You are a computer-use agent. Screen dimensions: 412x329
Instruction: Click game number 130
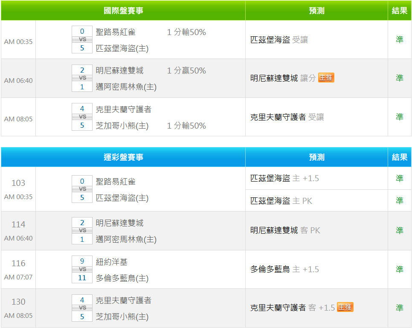pos(18,302)
